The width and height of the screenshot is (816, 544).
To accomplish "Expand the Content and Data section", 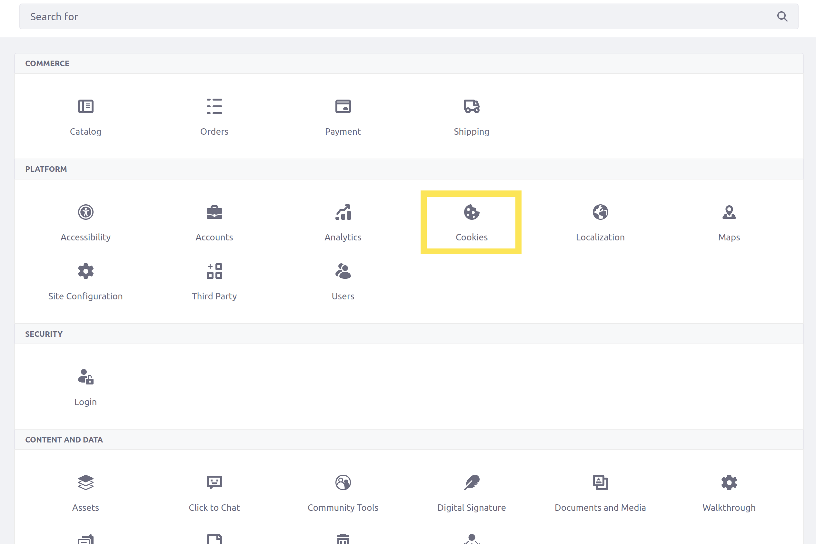I will [63, 440].
